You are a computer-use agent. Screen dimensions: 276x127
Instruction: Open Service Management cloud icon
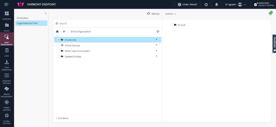pos(7,89)
